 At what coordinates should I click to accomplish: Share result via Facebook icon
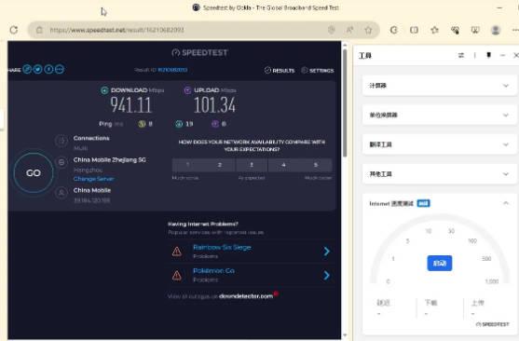[x=48, y=69]
